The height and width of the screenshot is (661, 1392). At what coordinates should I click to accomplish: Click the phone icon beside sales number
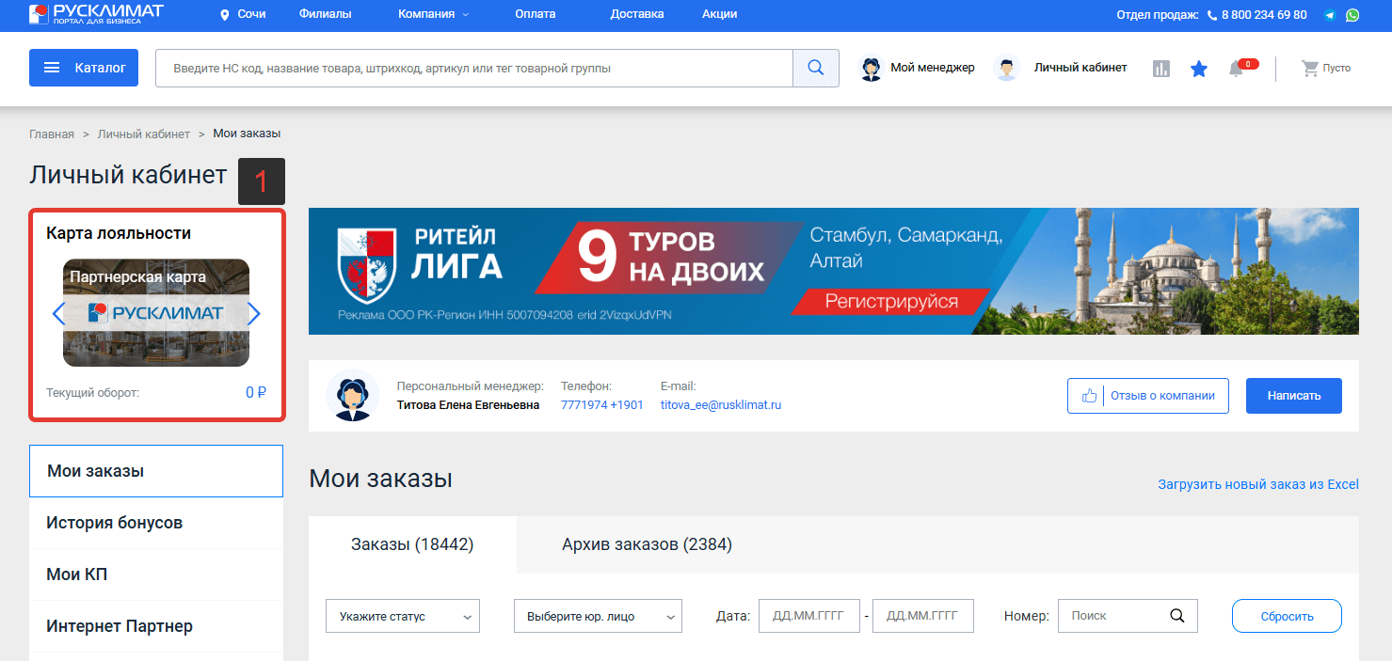pyautogui.click(x=1211, y=15)
